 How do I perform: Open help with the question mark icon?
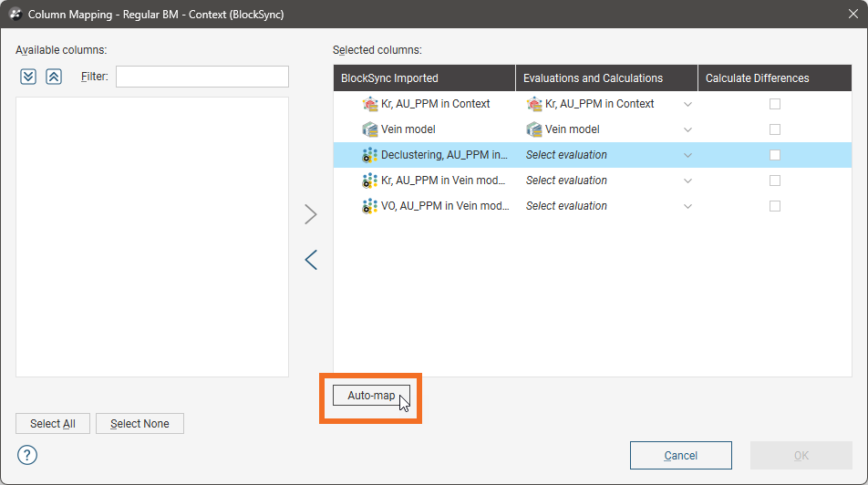tap(27, 455)
